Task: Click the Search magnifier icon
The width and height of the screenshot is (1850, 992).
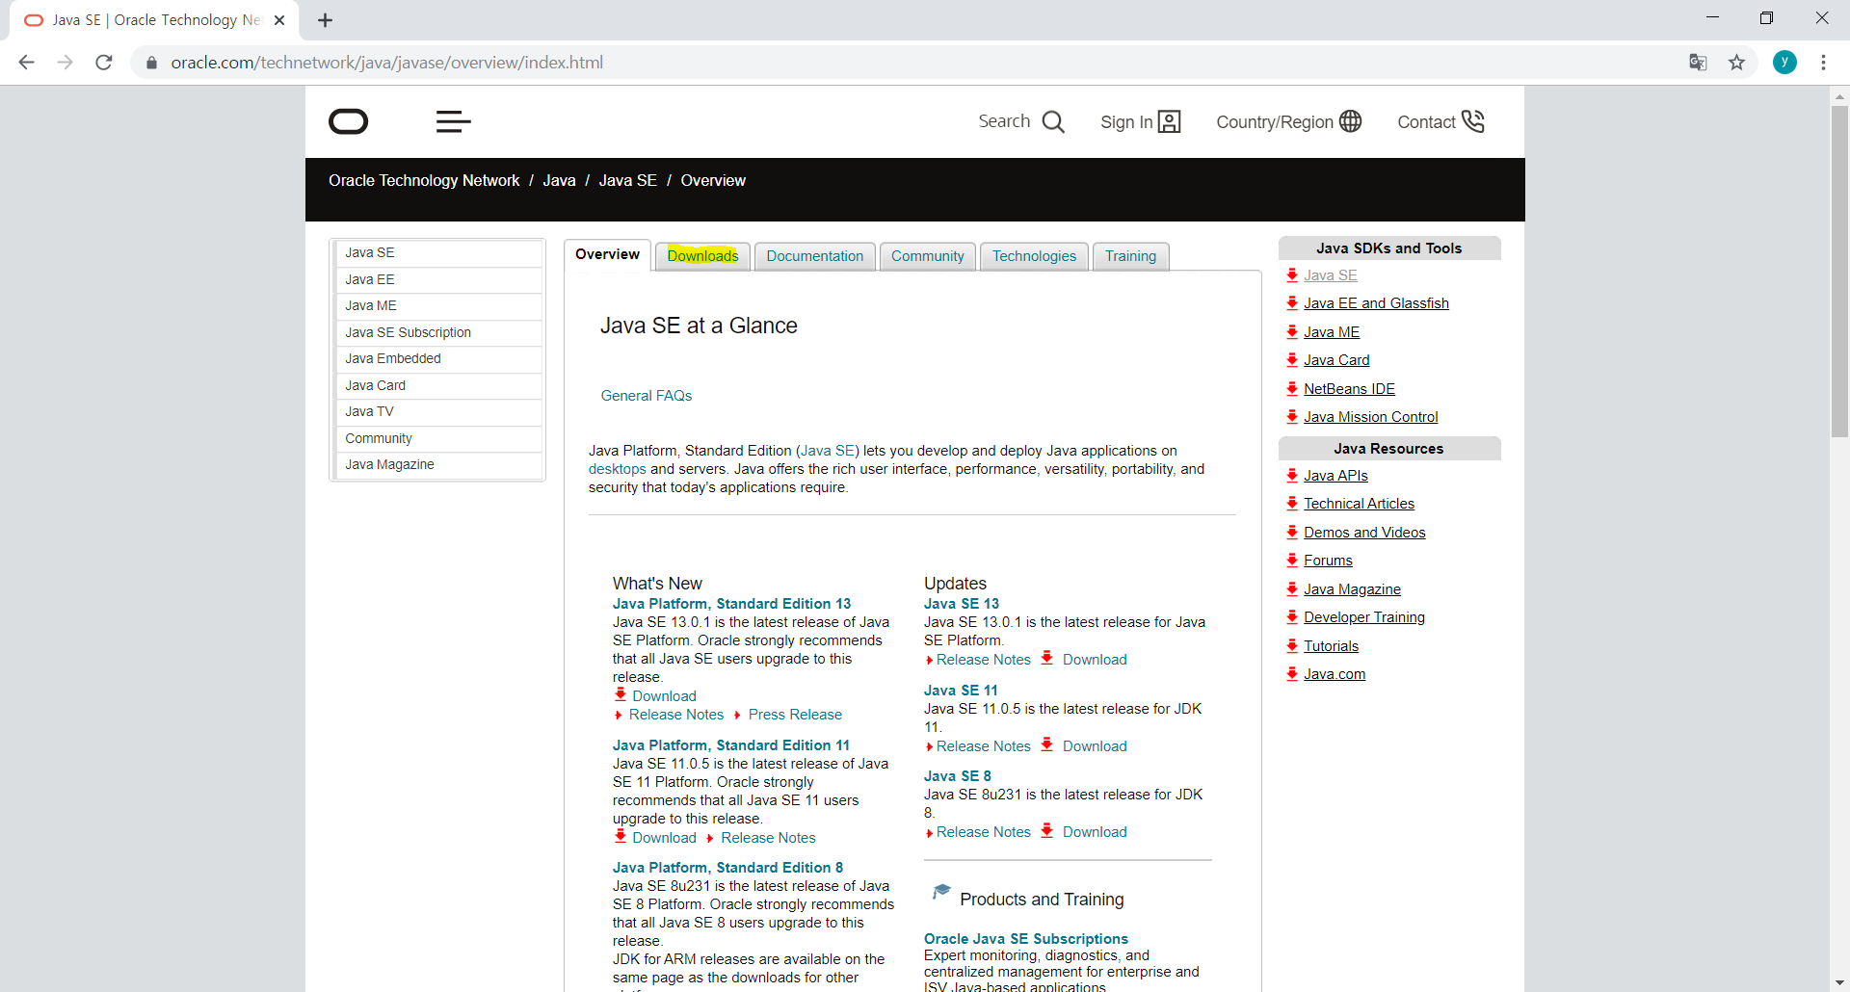Action: (1053, 121)
